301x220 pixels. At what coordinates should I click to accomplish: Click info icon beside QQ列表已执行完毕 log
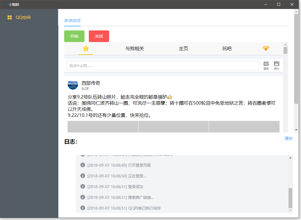coord(83,208)
